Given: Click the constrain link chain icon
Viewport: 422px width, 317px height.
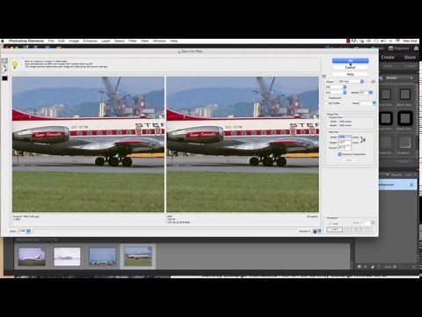Looking at the screenshot, I should 363,140.
